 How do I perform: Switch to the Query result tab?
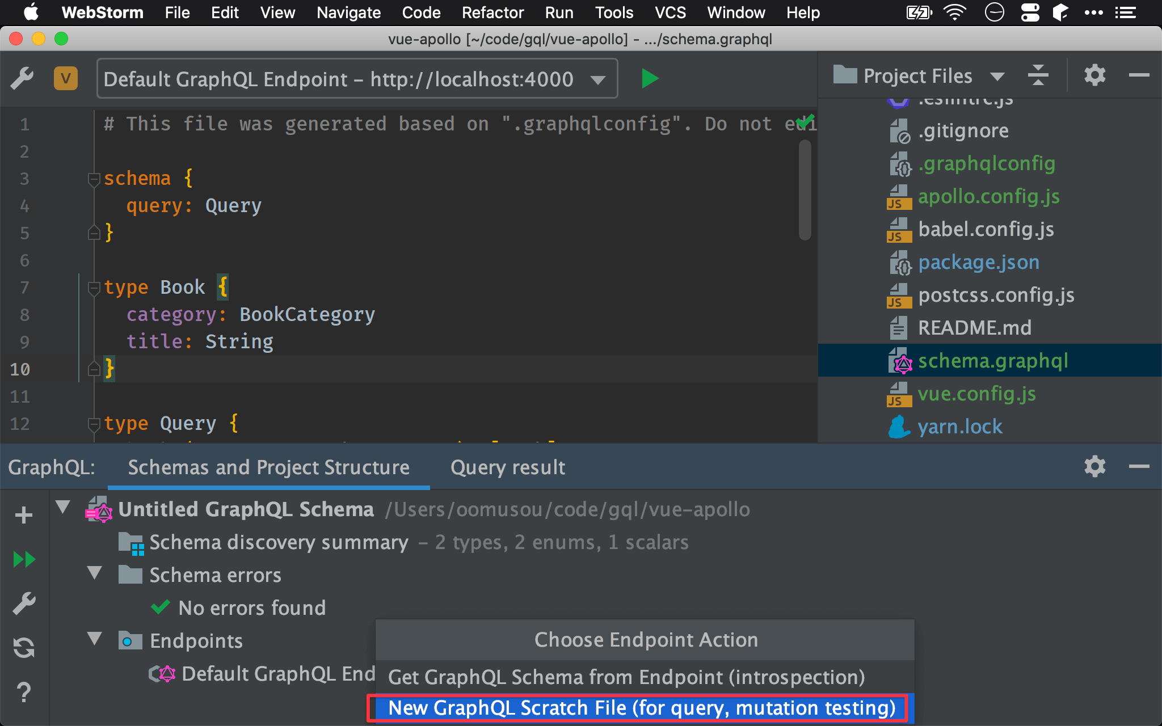coord(508,467)
